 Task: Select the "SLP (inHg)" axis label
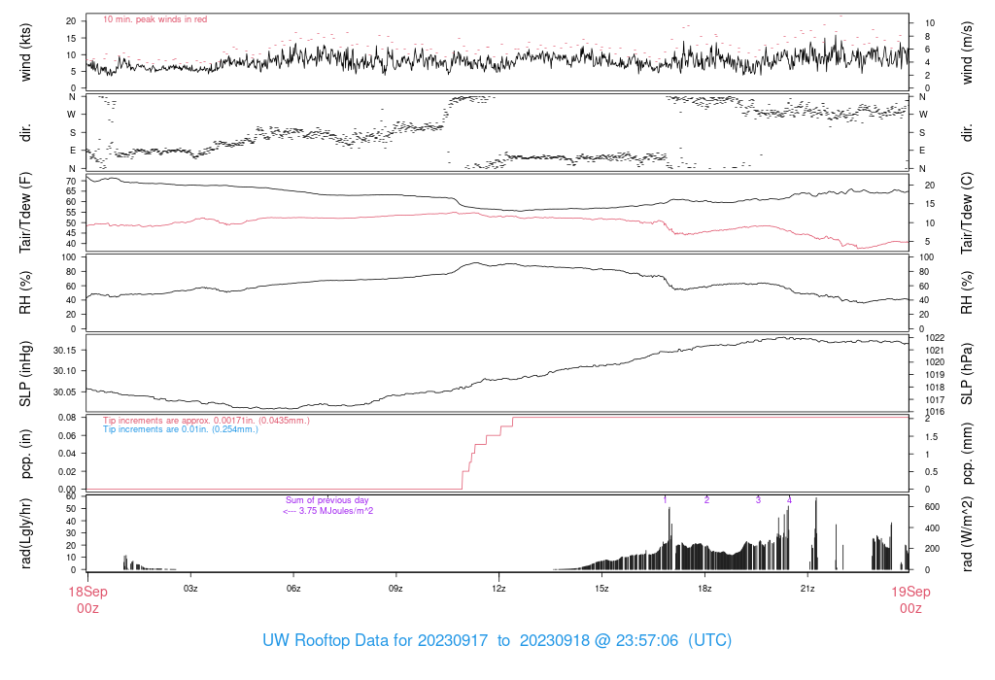pos(25,374)
